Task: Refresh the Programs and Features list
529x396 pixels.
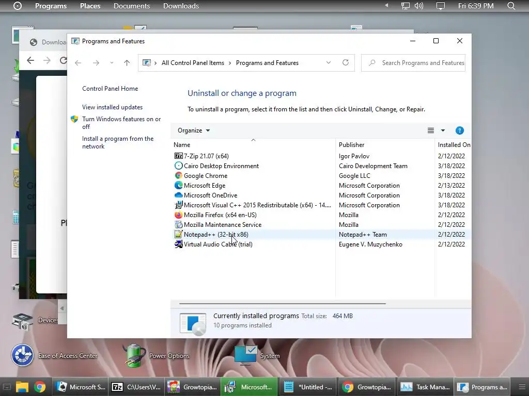Action: (346, 62)
